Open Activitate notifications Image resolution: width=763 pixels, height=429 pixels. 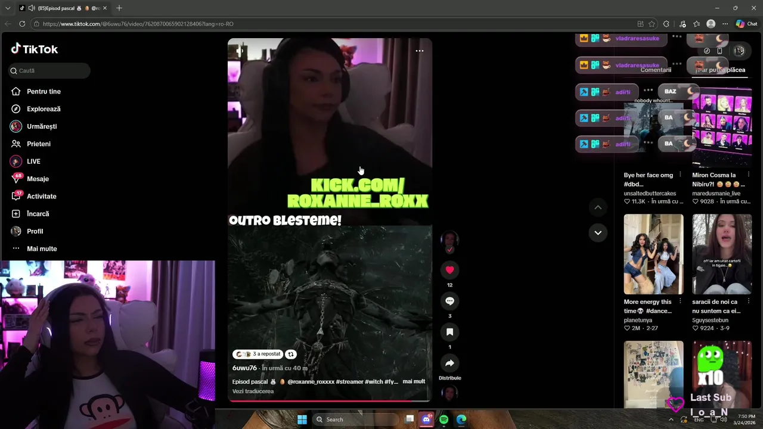coord(33,196)
